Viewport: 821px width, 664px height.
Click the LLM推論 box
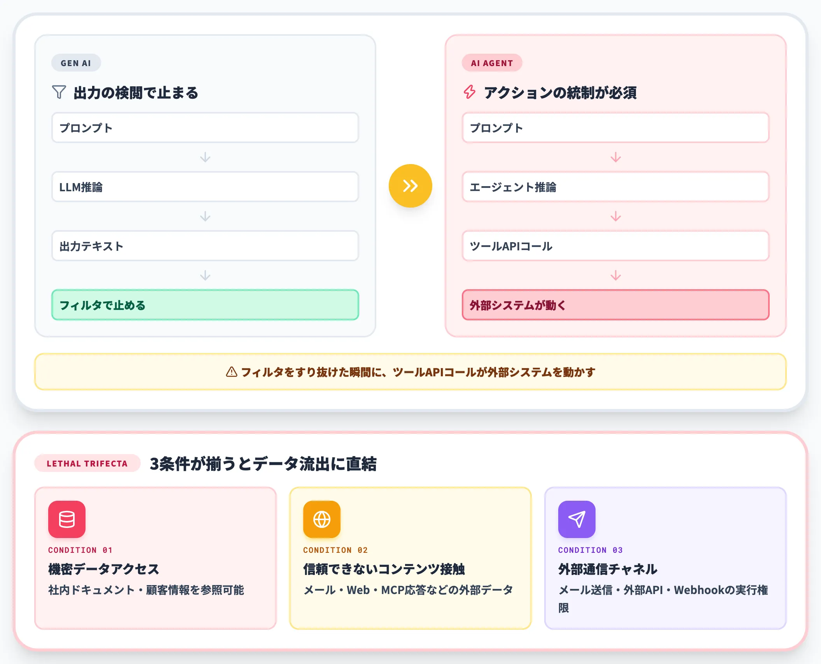(205, 187)
